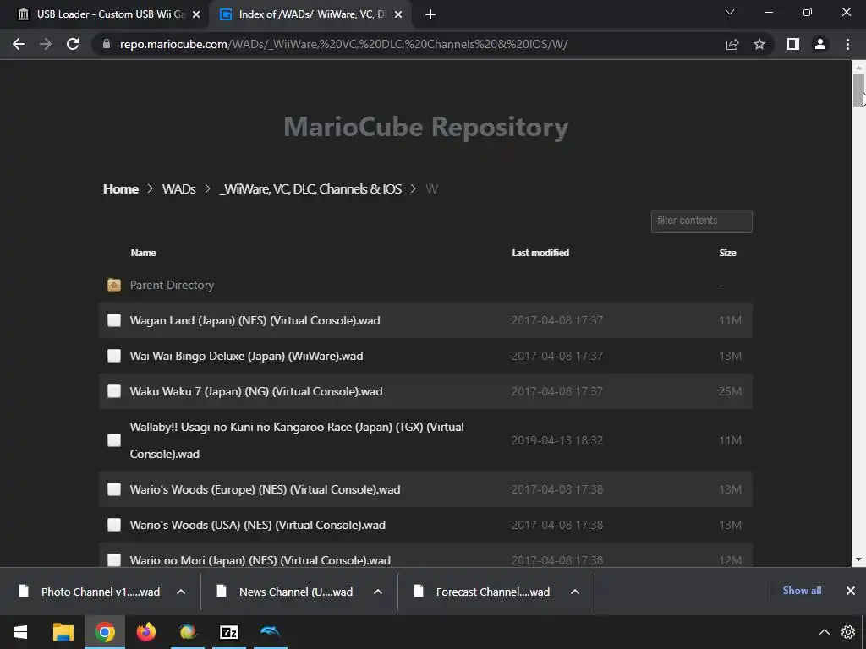Image resolution: width=866 pixels, height=649 pixels.
Task: Toggle the browser side panel icon
Action: (793, 44)
